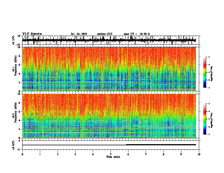Screen dimensions: 224x173
Task: Click the "start UT = 10:50:0" header text
Action: pos(137,34)
